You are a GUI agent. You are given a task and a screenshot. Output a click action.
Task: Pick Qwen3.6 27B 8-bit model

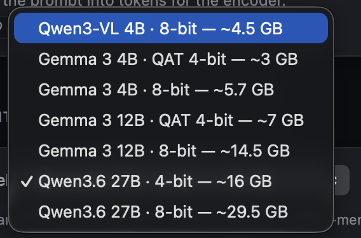(x=171, y=212)
